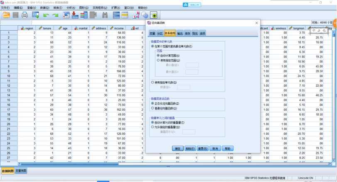The height and width of the screenshot is (182, 337).
Task: Switch to the 输出 dialog tab
Action: (x=180, y=33)
